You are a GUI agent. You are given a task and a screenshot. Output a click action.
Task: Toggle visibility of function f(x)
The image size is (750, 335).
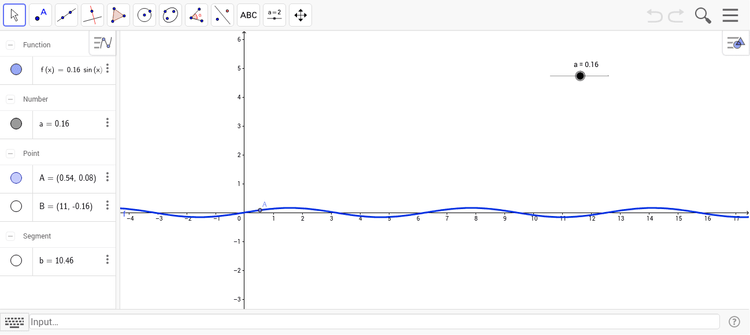click(16, 69)
